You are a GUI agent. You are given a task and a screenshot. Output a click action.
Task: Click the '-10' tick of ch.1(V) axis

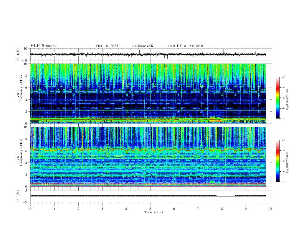click(x=25, y=60)
